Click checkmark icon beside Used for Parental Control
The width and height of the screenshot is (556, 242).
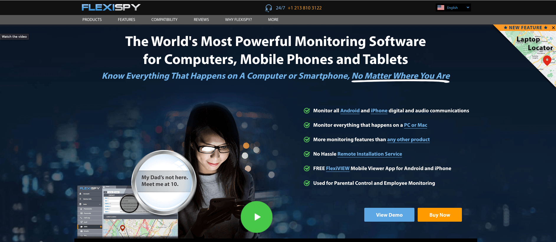(x=307, y=183)
